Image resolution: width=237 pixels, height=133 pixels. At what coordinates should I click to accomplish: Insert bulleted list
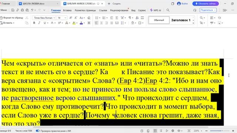pyautogui.click(x=97, y=18)
